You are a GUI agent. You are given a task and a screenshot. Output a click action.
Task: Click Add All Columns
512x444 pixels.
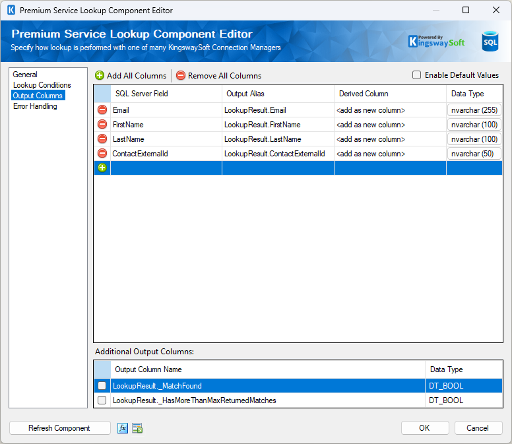pyautogui.click(x=131, y=75)
